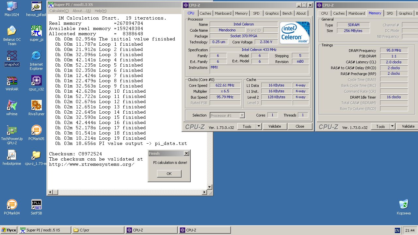Activate second CPU-Z taskbar button

(x=204, y=230)
